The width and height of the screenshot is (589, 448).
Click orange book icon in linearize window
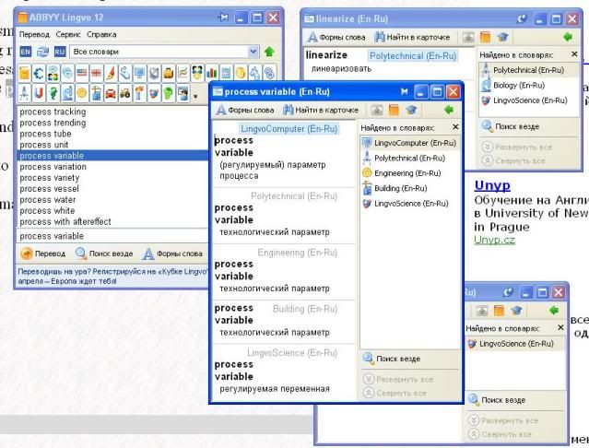pos(486,37)
